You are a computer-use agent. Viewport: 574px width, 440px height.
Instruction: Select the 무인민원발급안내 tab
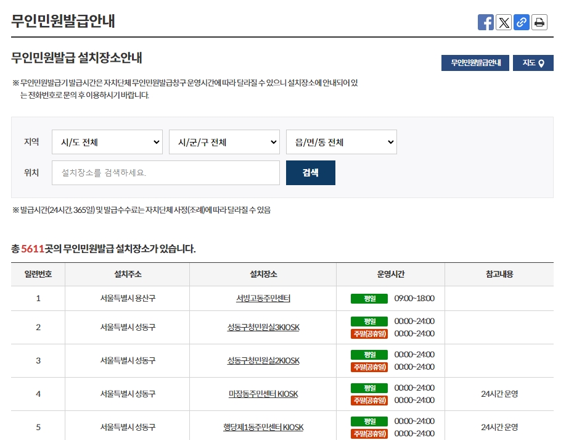[x=475, y=62]
